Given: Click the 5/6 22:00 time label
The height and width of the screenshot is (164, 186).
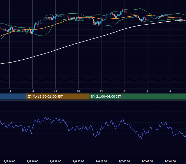Looking at the screenshot, I should (101, 161).
